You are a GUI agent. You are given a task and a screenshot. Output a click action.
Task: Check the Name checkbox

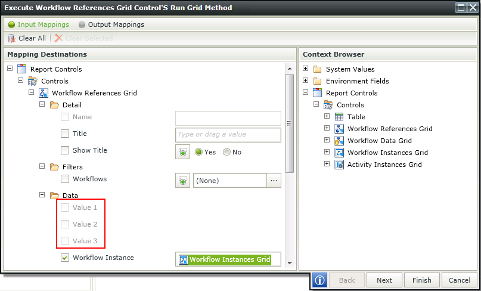65,117
